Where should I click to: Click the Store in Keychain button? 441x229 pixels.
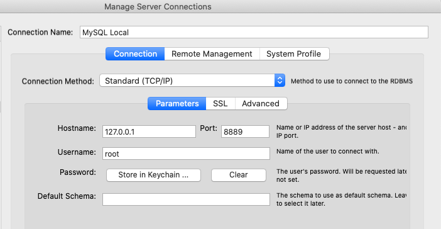pos(153,175)
